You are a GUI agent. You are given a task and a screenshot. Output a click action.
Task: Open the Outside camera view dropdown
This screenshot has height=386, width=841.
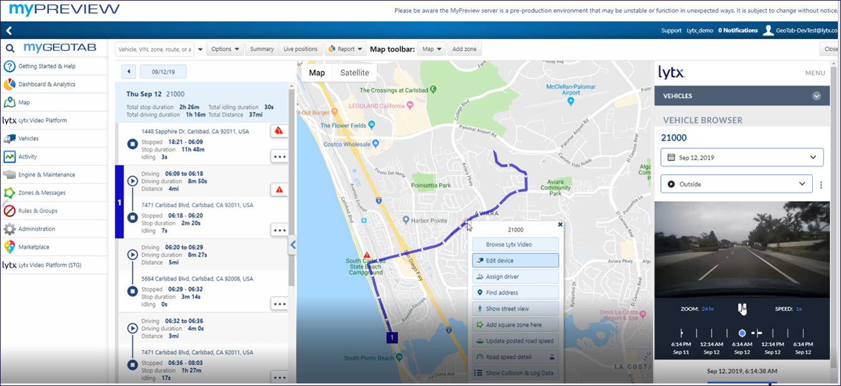(736, 184)
